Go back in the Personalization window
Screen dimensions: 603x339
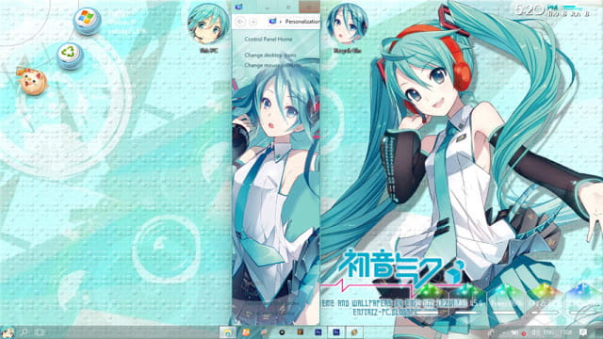pyautogui.click(x=240, y=22)
